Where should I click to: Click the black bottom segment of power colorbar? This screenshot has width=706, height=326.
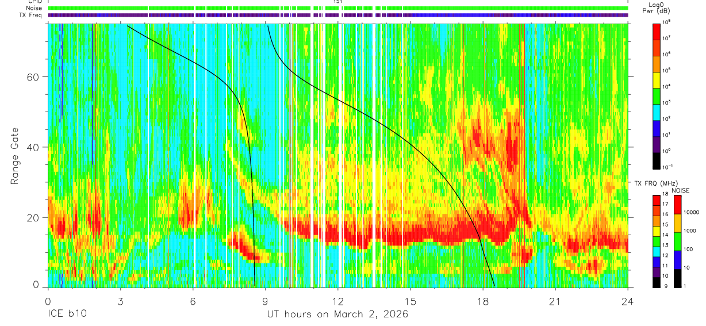tap(657, 160)
